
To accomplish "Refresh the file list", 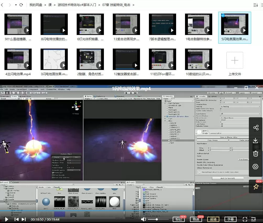I will click(21, 5).
